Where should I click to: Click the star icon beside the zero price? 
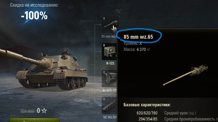(x=44, y=111)
